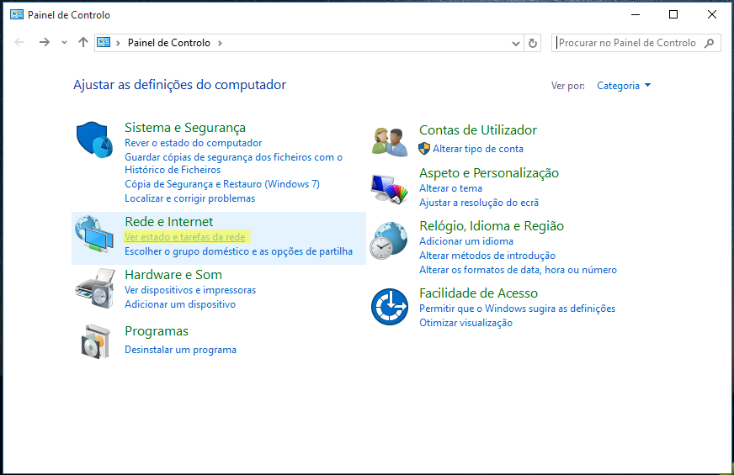Click the Forward navigation arrow
734x475 pixels.
[44, 43]
